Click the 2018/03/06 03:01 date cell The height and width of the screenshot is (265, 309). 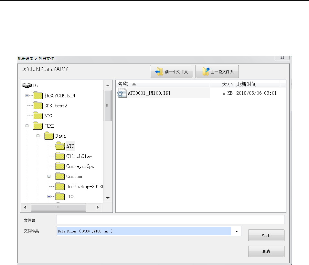coord(256,93)
